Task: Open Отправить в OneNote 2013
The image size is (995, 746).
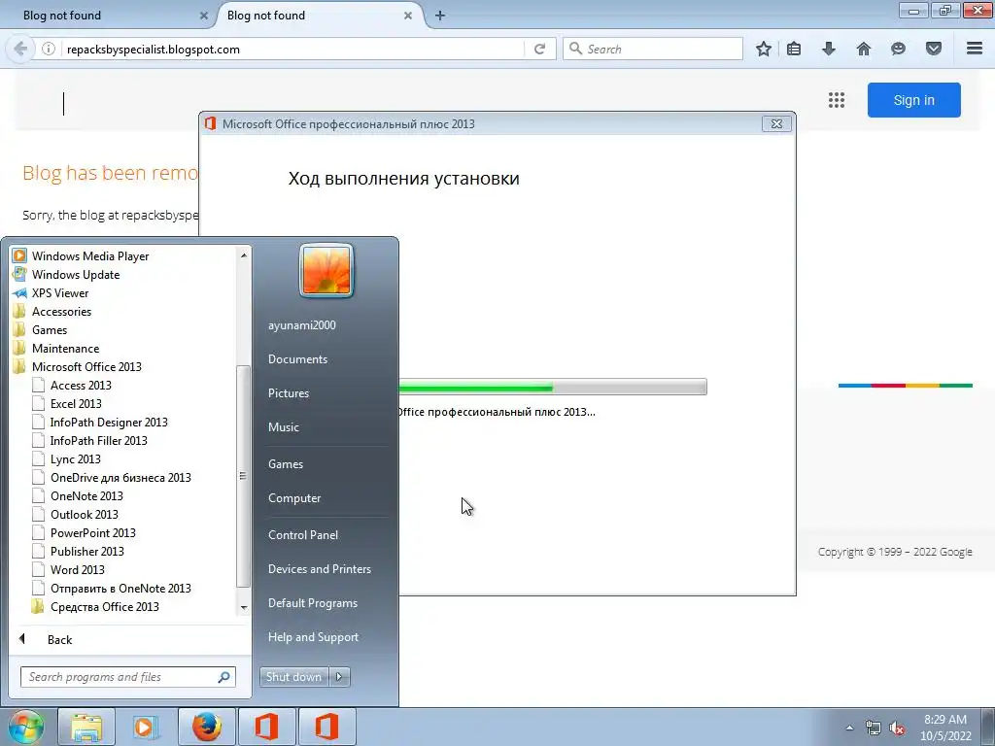Action: (120, 588)
